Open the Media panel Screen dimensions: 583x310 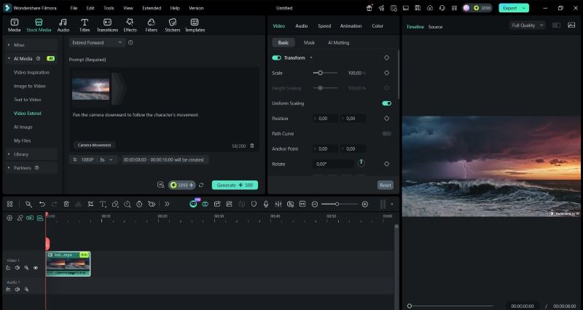coord(14,25)
